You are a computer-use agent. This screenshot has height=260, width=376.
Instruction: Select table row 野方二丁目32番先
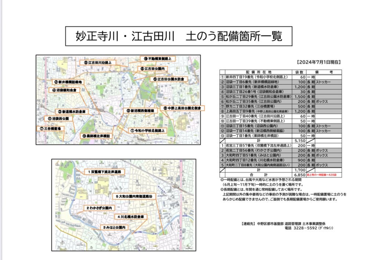(x=281, y=106)
